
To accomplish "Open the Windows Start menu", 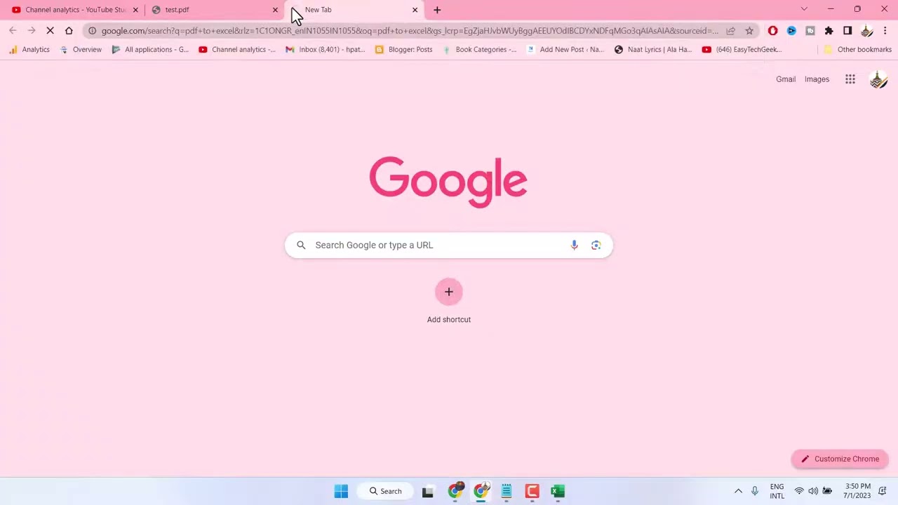I will (341, 491).
